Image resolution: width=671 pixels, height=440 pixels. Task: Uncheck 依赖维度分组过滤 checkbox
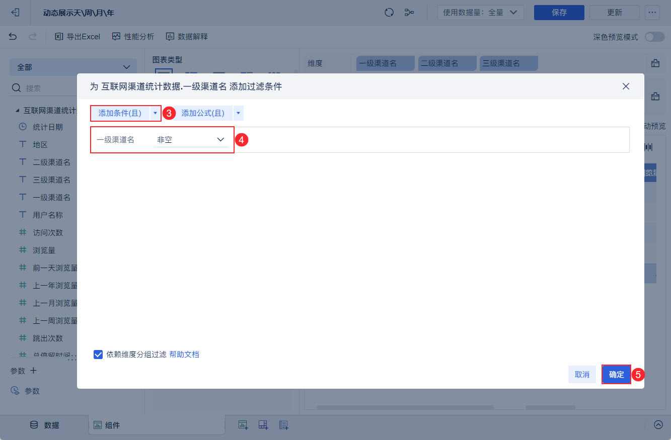tap(99, 355)
